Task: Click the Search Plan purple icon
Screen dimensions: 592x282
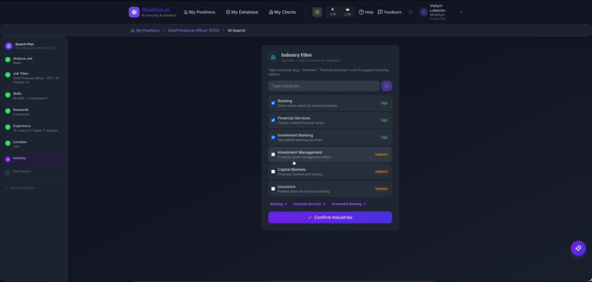Action: [9, 46]
